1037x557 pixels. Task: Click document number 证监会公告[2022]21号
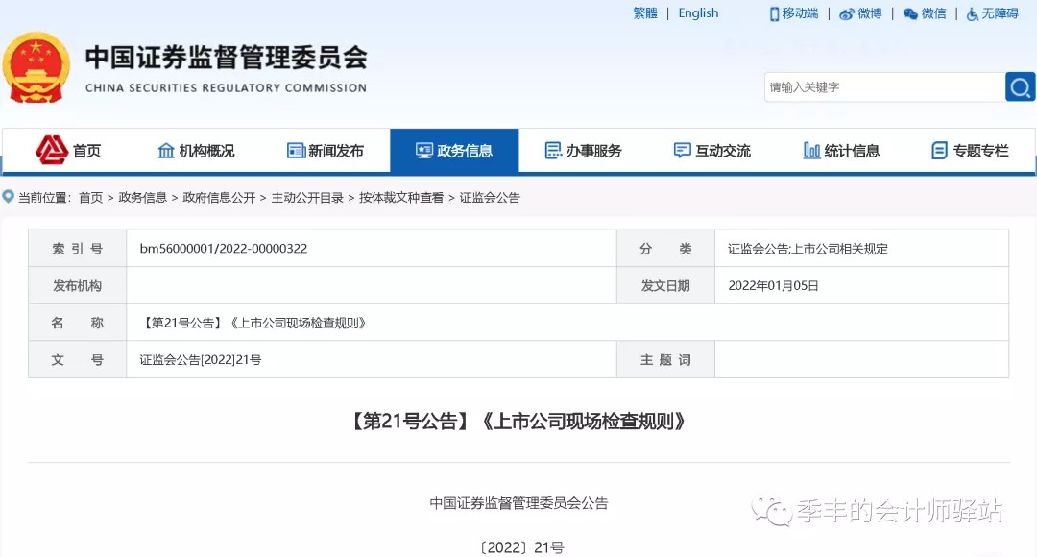(x=201, y=360)
